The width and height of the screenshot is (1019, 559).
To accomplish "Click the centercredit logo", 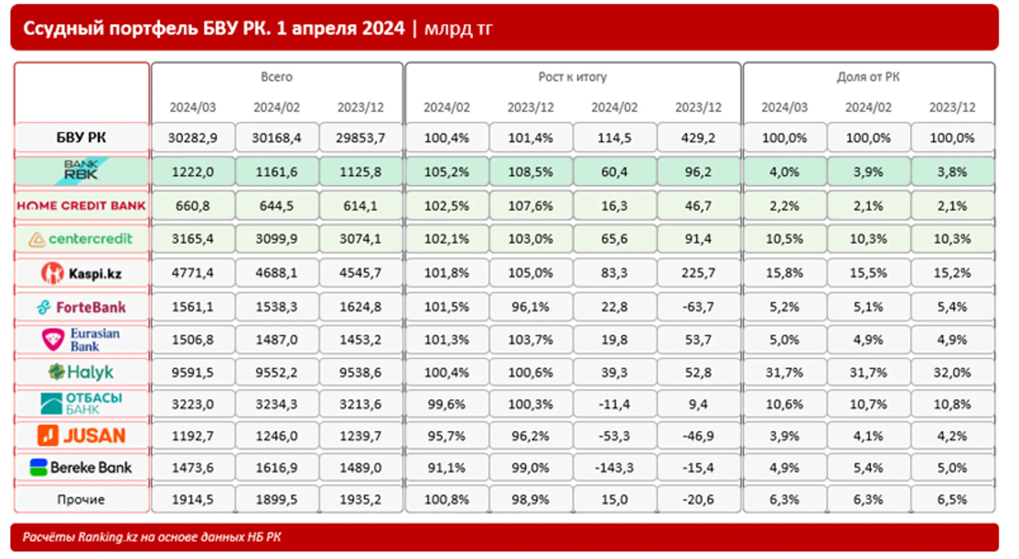I will (x=81, y=239).
